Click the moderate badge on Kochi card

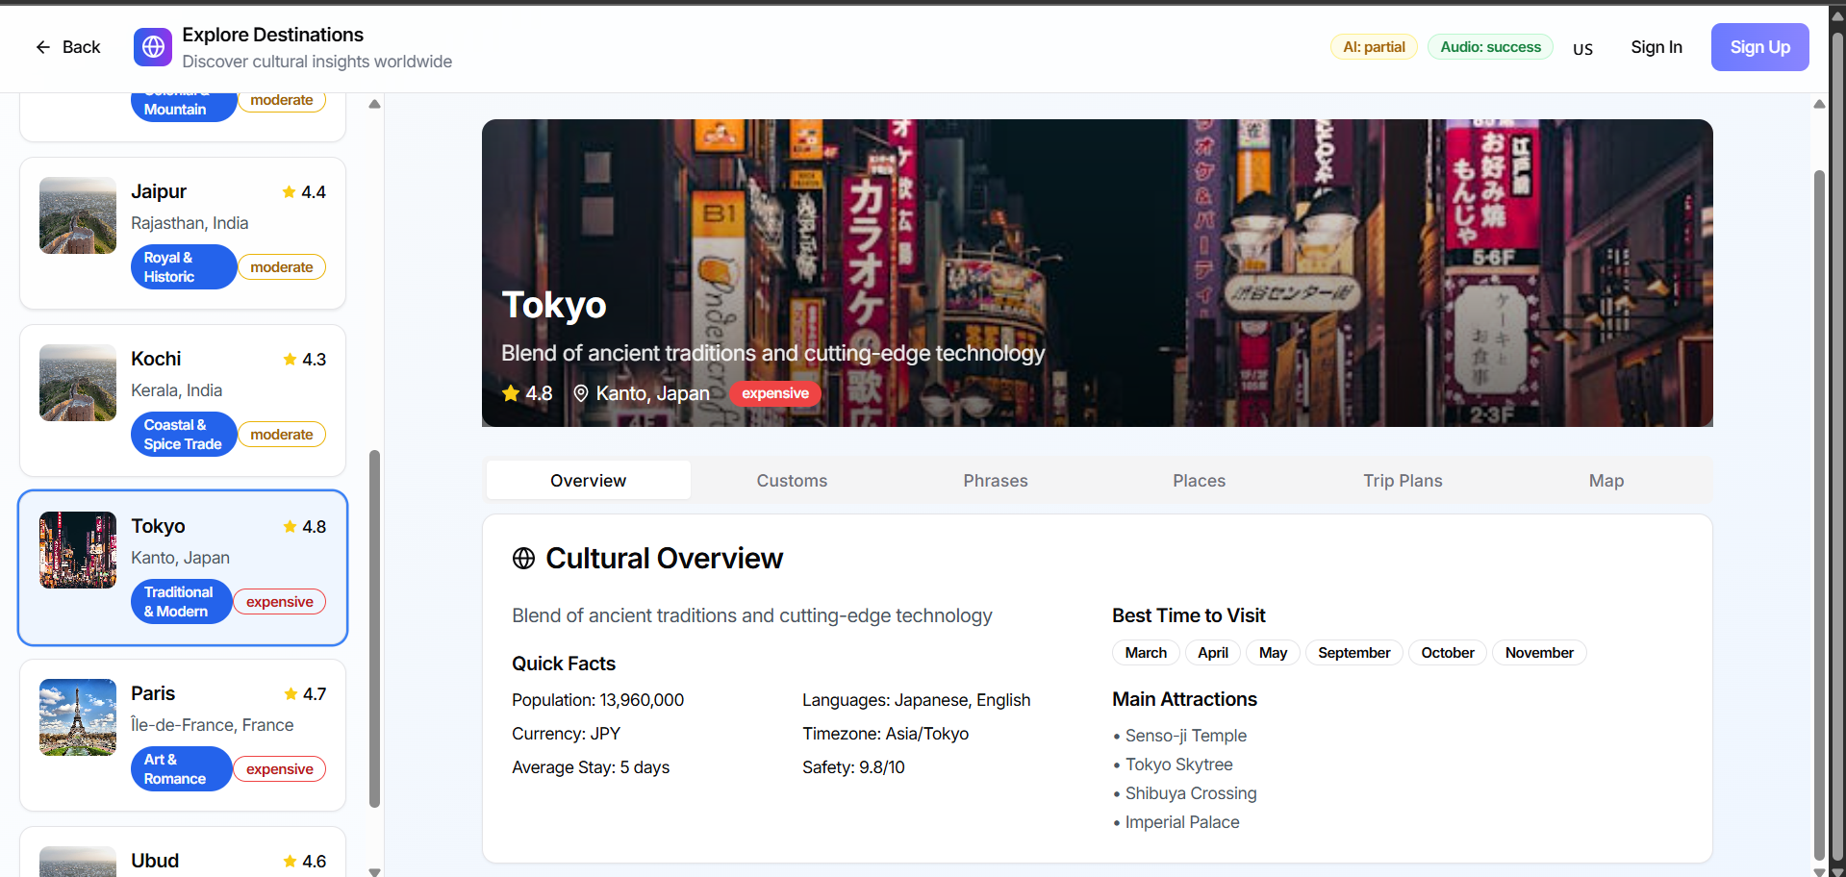coord(282,435)
